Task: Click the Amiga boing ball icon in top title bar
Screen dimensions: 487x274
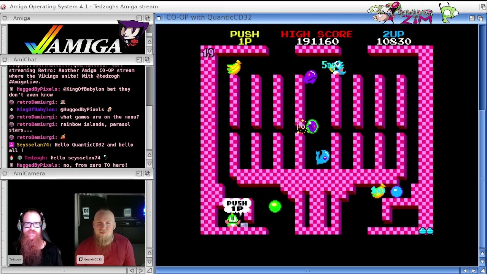Action: coord(3,6)
